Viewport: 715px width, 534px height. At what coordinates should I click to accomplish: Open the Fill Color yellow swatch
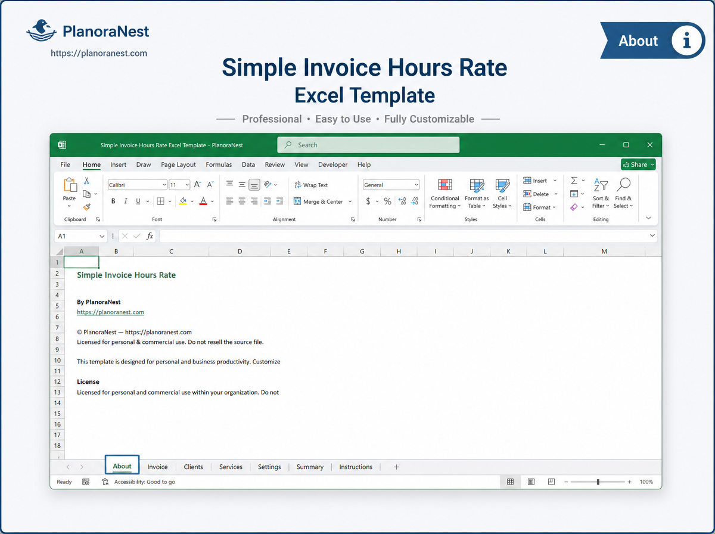(183, 201)
